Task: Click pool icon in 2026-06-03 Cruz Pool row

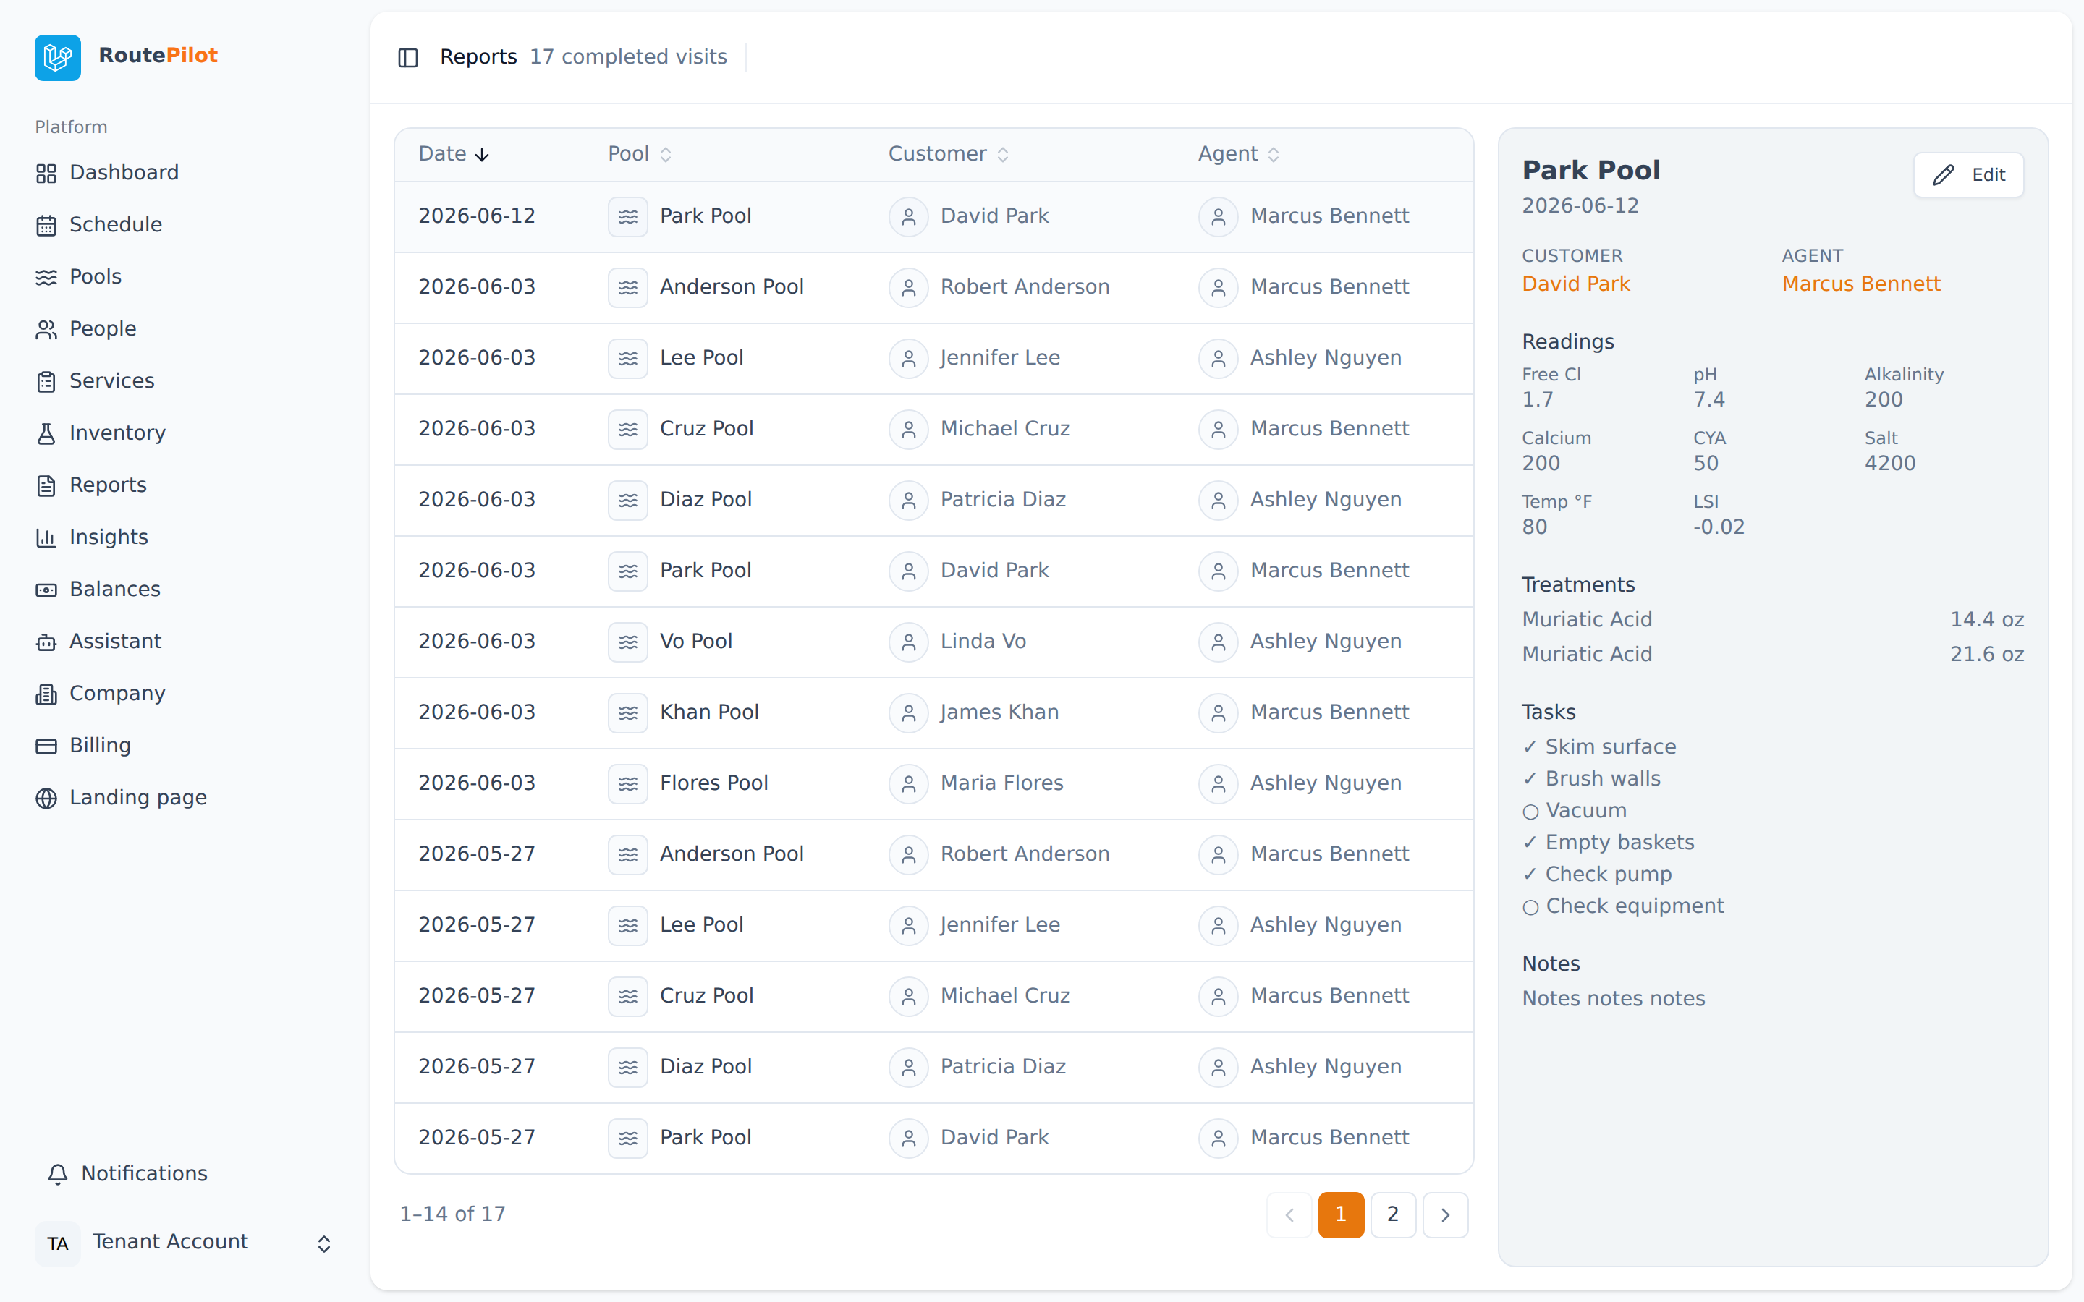Action: tap(628, 429)
